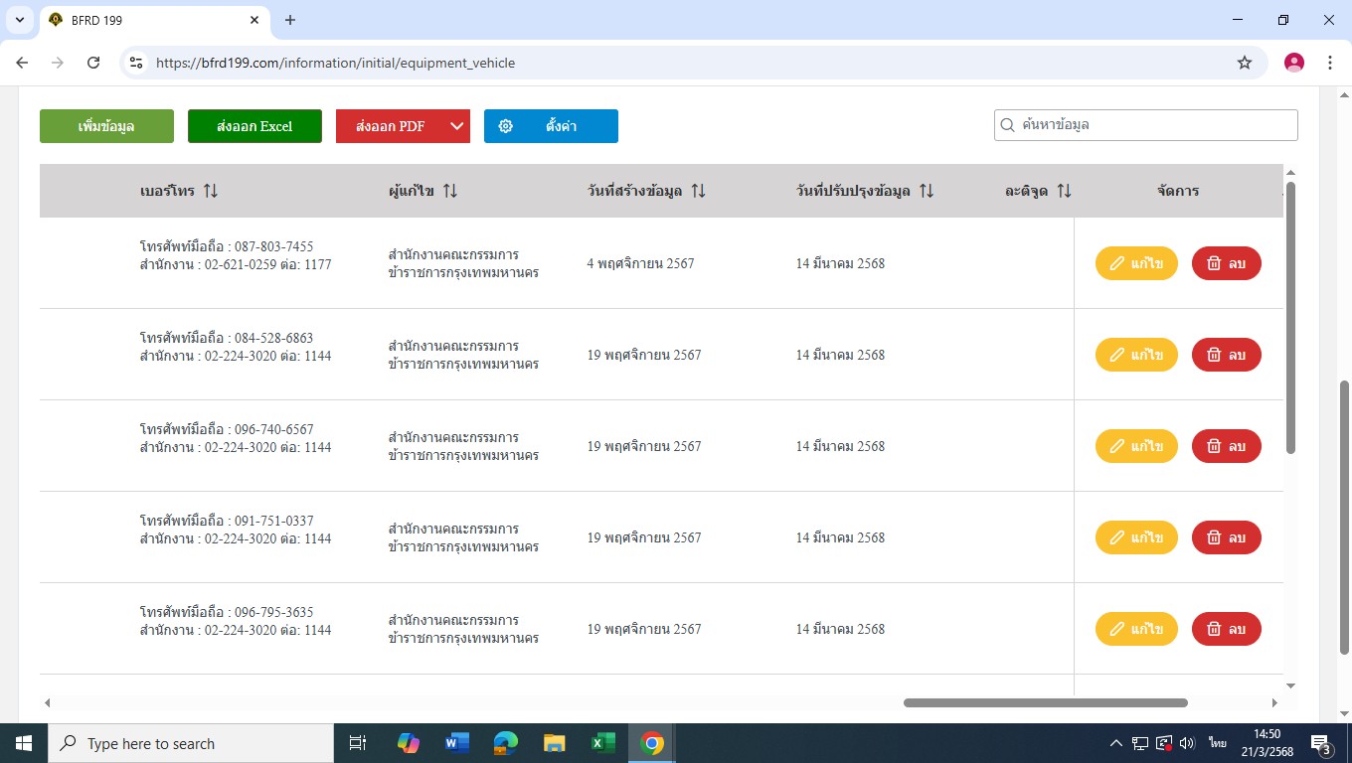Sort by วันที่สร้างข้อมูล column arrows

[698, 191]
